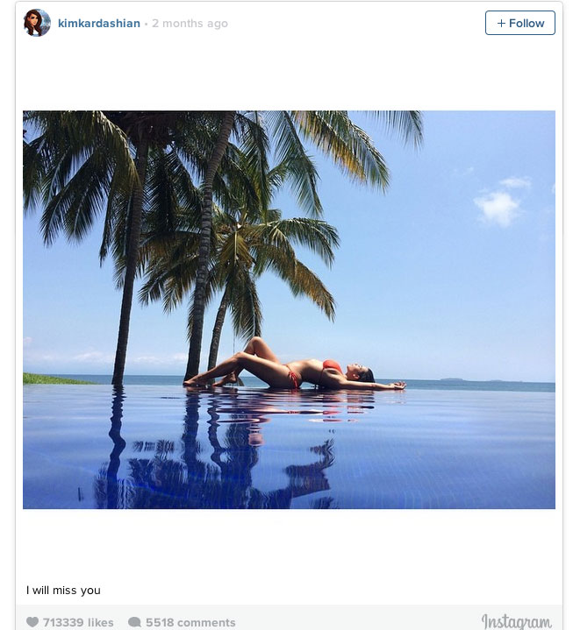Like the post via heart icon
The height and width of the screenshot is (630, 573).
click(x=32, y=622)
